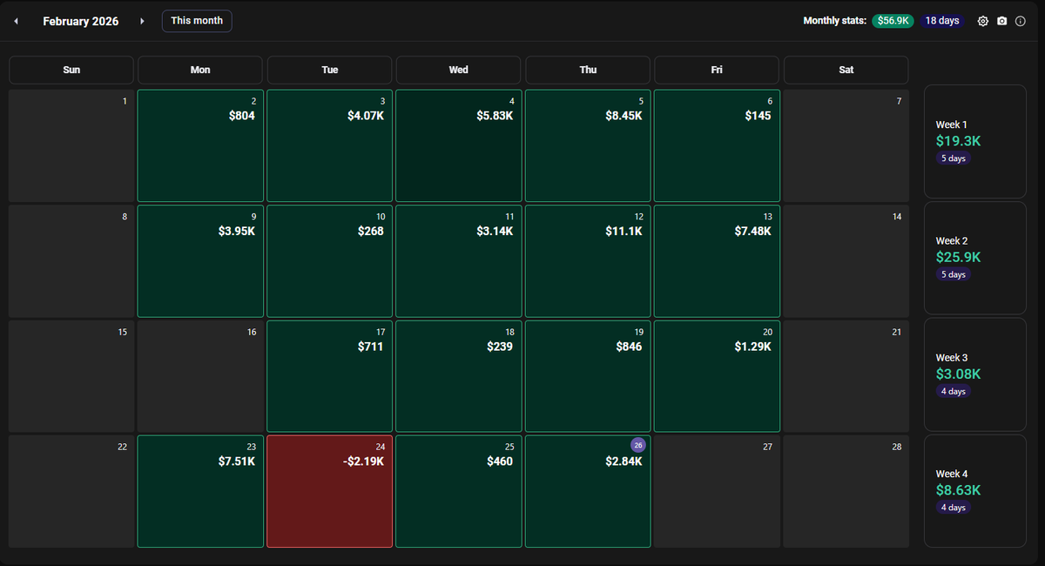Screen dimensions: 1045x566
Task: Select the Sun column header
Action: pyautogui.click(x=71, y=70)
